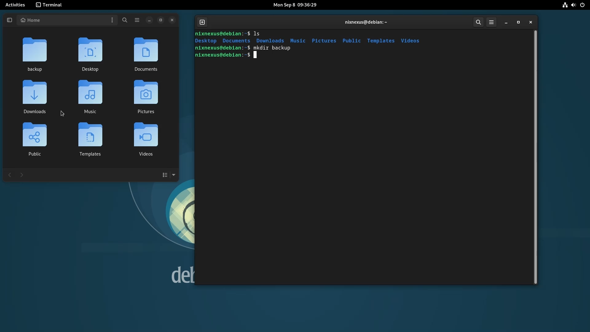Click the clock and date button
This screenshot has width=590, height=332.
click(x=295, y=5)
